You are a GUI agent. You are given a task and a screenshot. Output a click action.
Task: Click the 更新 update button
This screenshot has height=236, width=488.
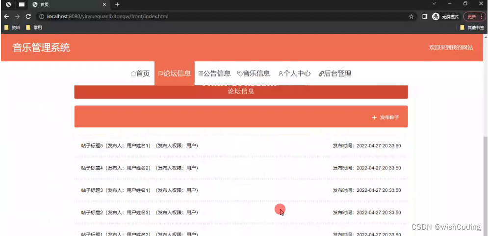[475, 17]
